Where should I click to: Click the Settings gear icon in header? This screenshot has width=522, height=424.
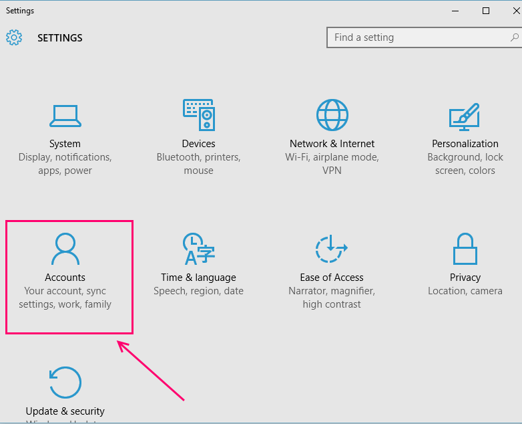pos(14,37)
